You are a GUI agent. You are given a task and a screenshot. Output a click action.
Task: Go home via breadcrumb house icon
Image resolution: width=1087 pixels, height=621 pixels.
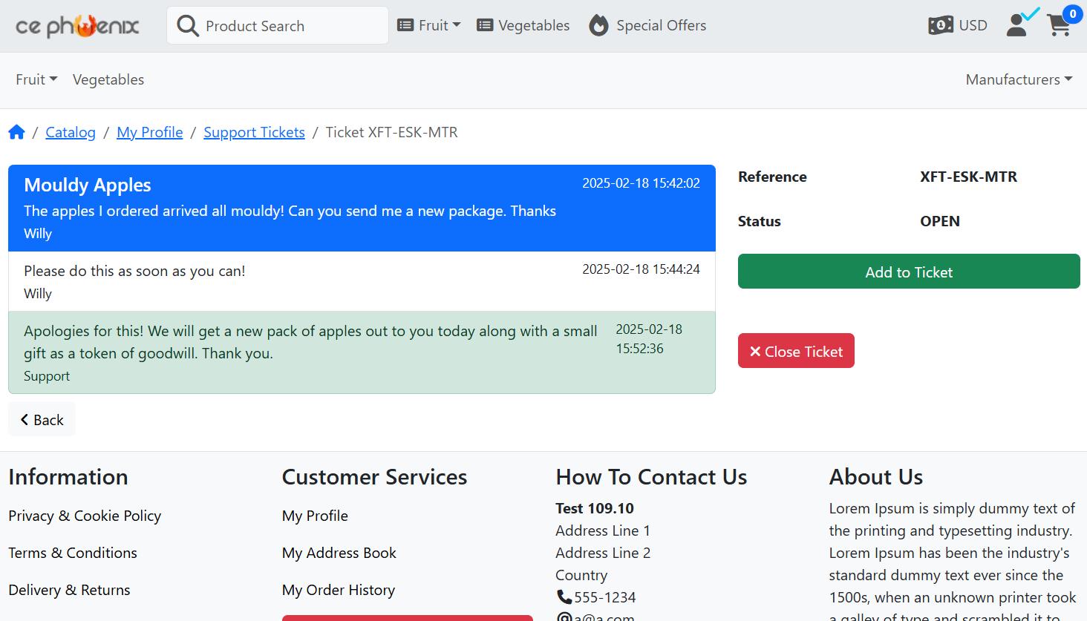click(x=16, y=132)
